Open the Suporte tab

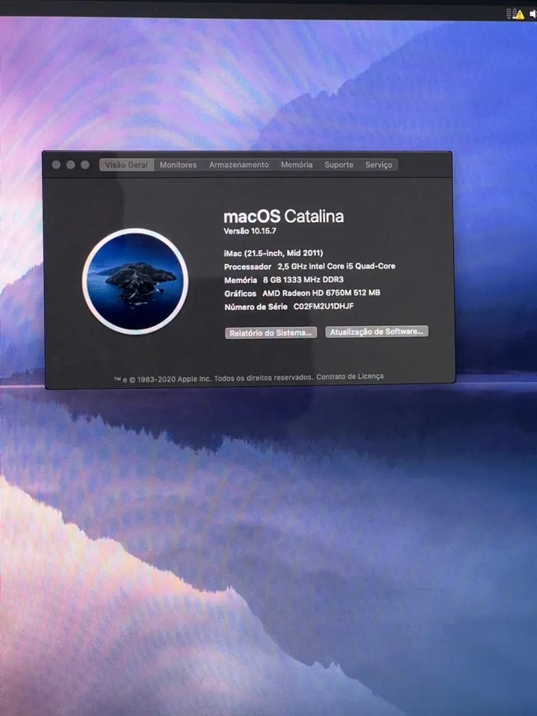click(338, 164)
